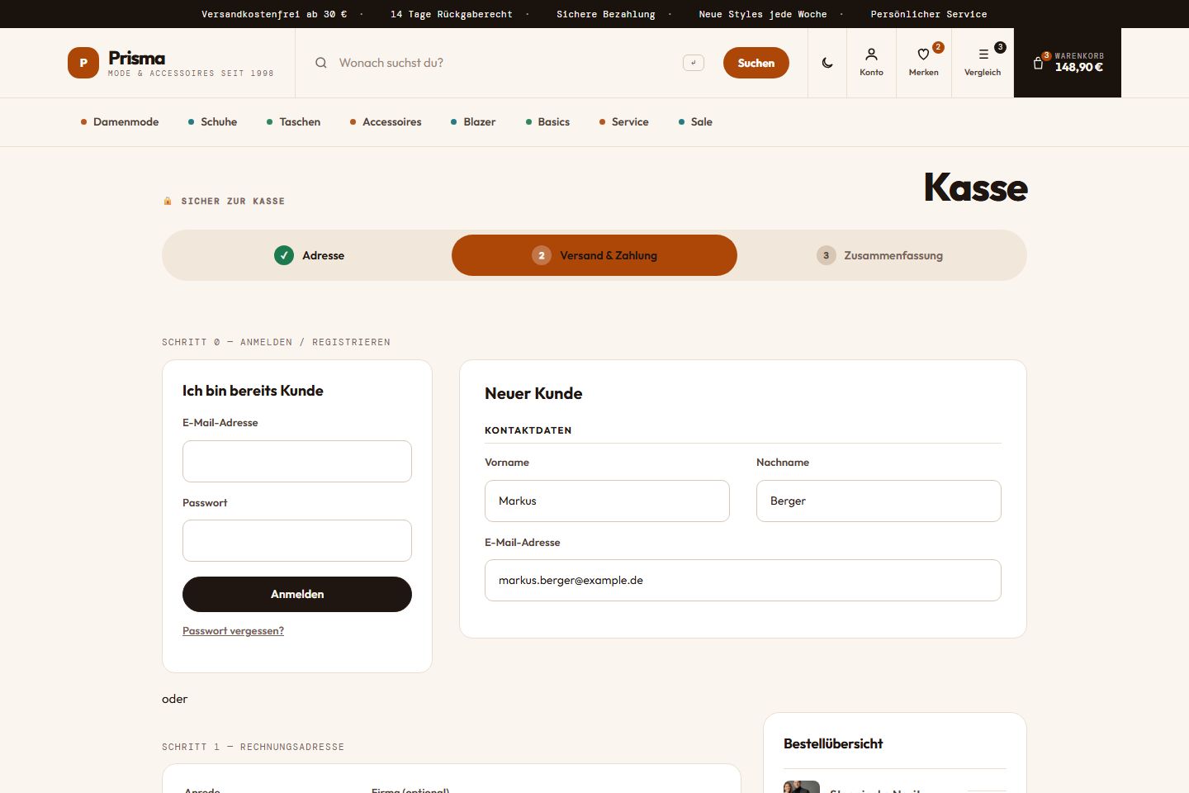Click the 14 Tage Rückgaberecht notice
The height and width of the screenshot is (793, 1189).
pyautogui.click(x=452, y=14)
